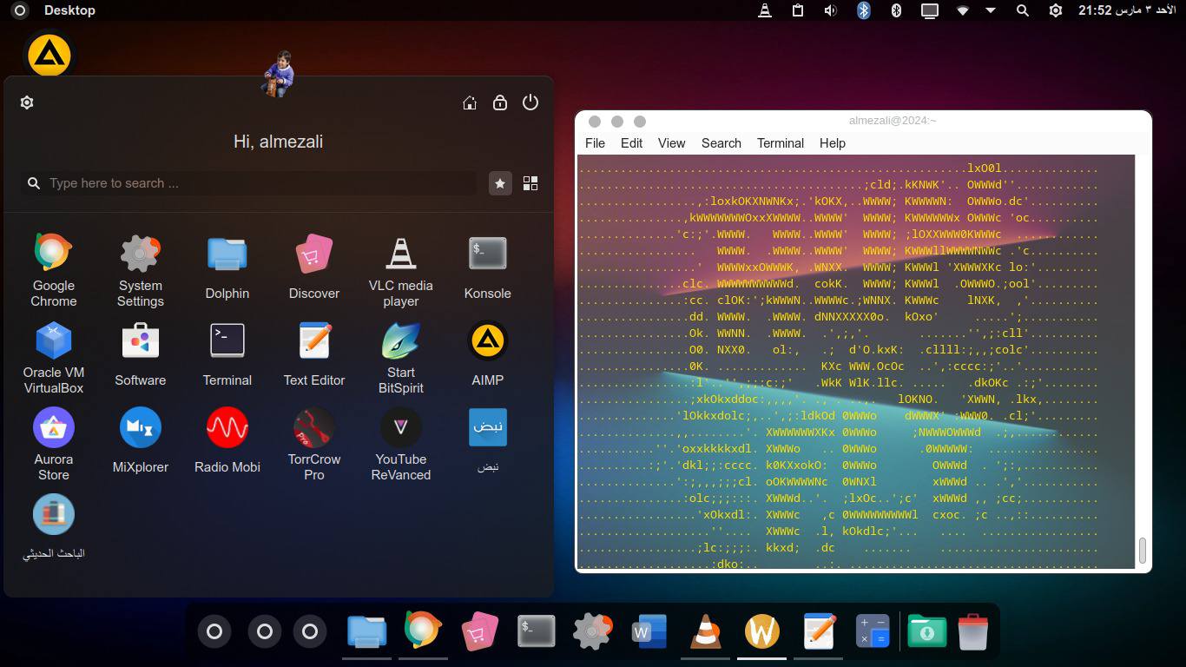Screen dimensions: 1186x667
Task: Open the circle menu button at top-left
Action: [20, 10]
